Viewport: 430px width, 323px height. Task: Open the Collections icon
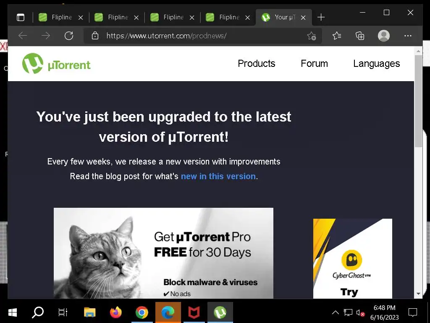point(360,36)
